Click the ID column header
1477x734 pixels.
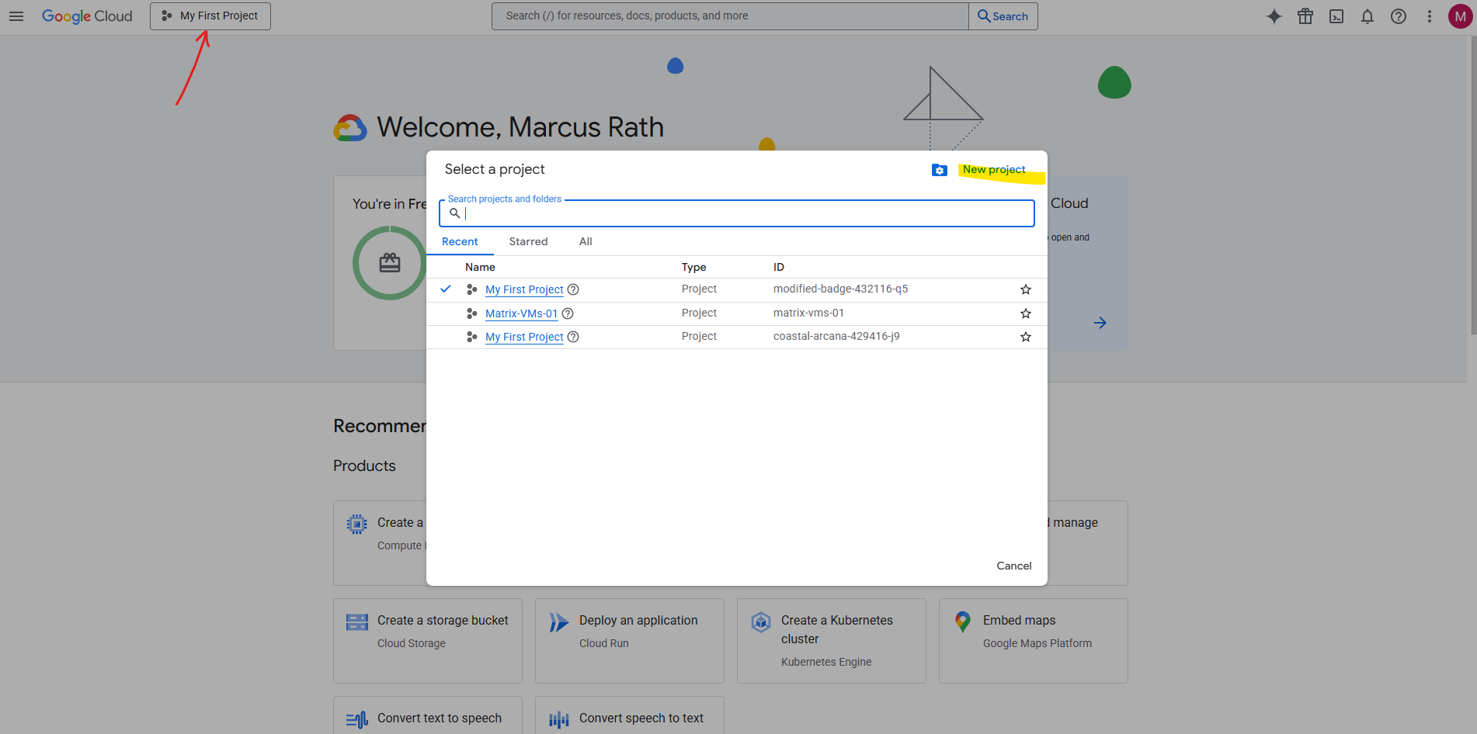[779, 267]
